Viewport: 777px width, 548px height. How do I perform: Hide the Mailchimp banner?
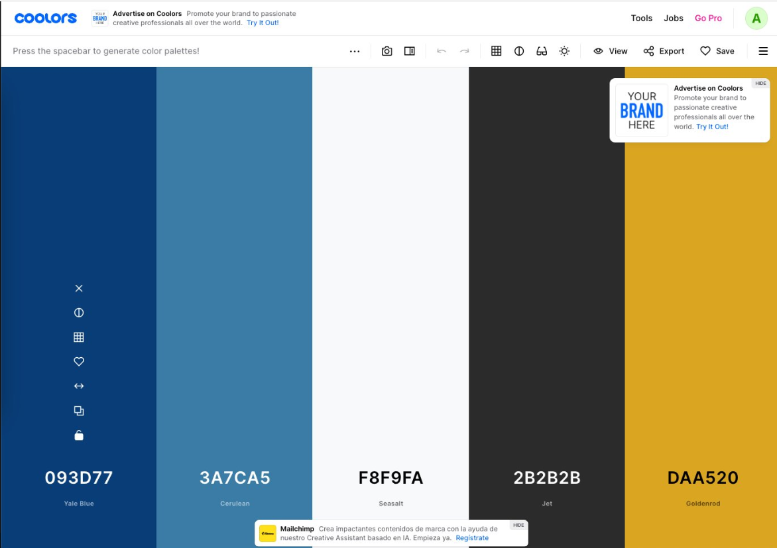coord(518,524)
